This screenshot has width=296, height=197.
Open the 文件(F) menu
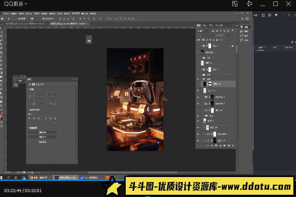click(x=6, y=14)
